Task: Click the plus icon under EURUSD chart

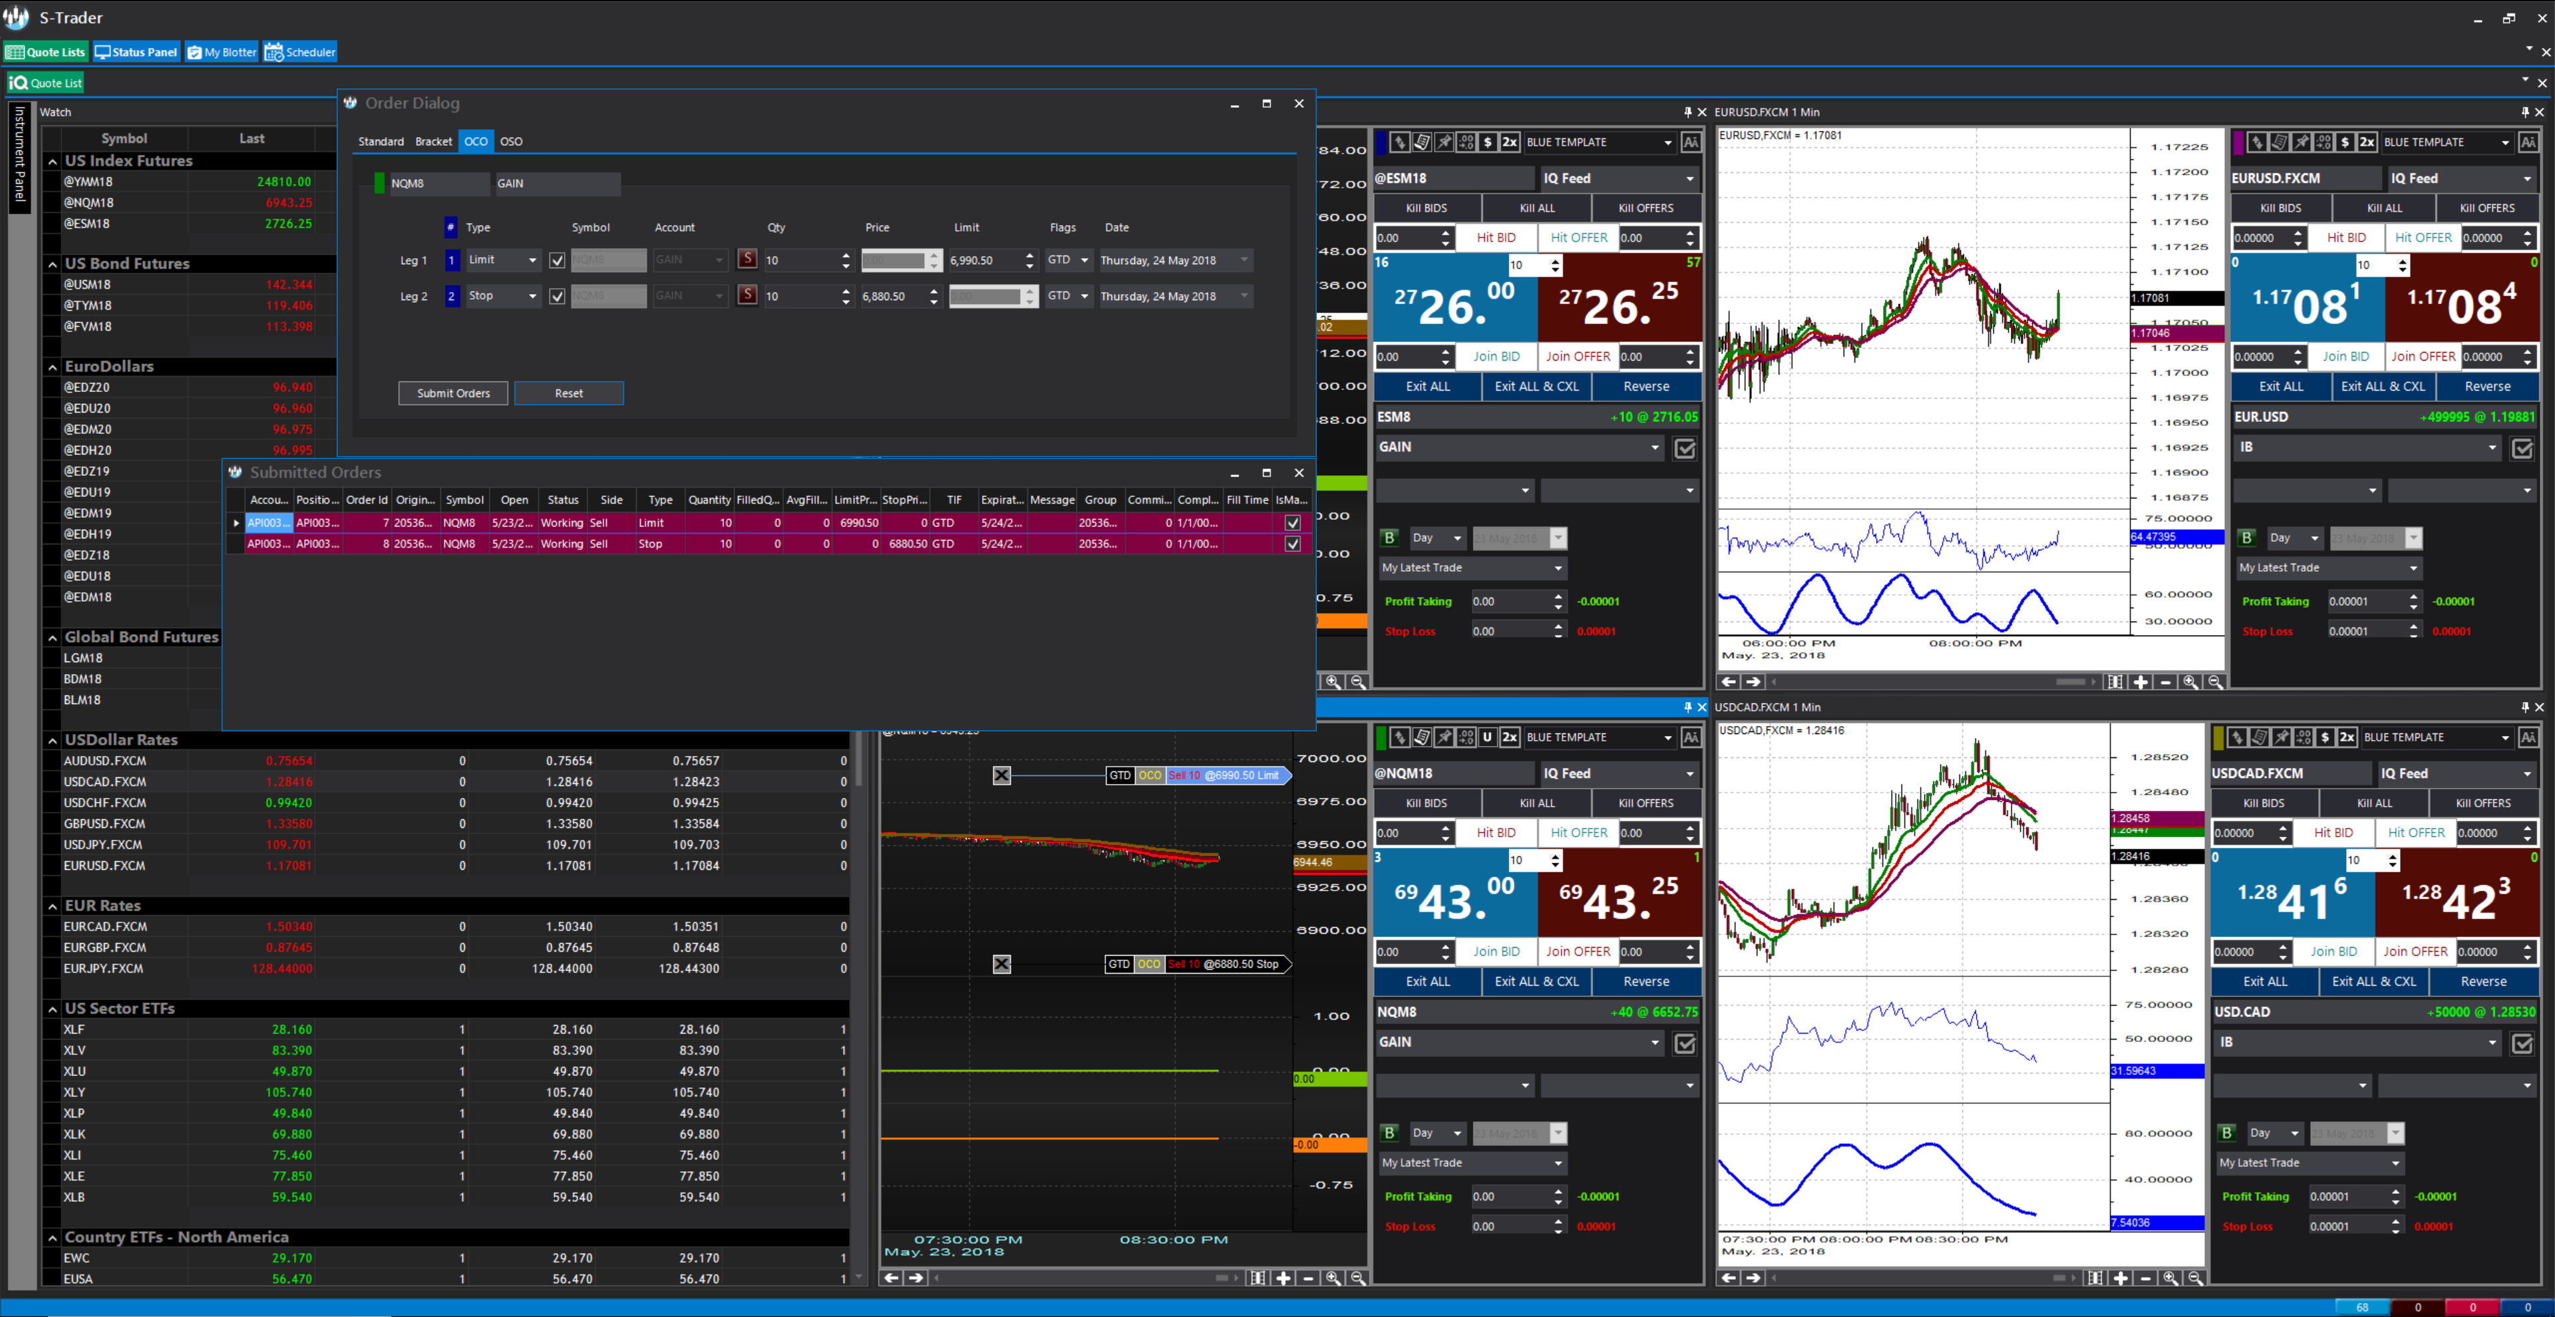Action: coord(2141,682)
